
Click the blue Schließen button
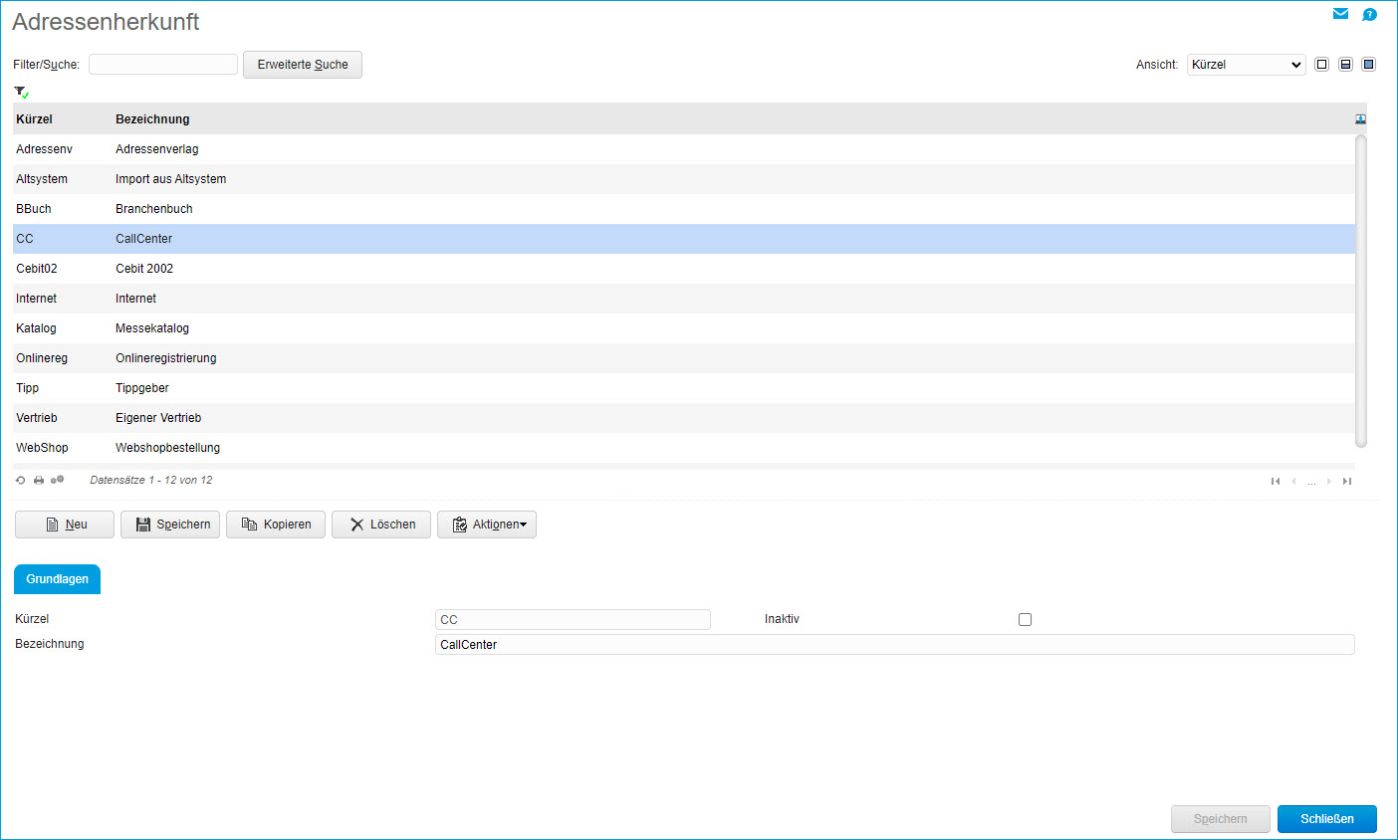(1326, 819)
